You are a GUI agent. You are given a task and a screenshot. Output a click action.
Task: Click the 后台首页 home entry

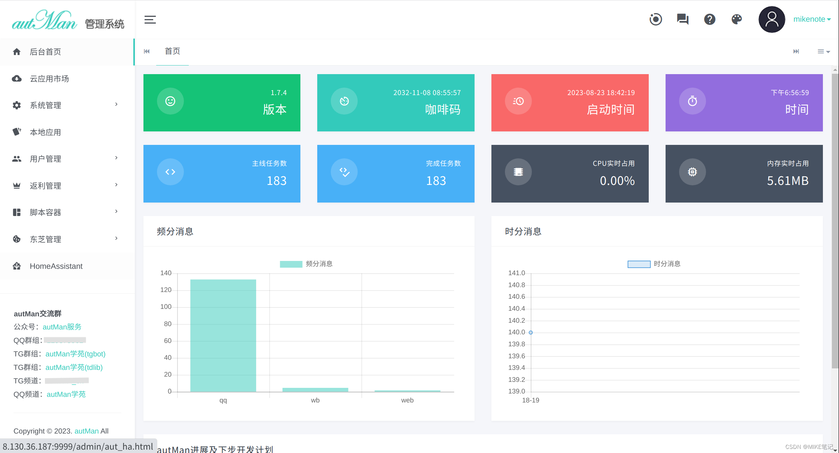point(45,52)
